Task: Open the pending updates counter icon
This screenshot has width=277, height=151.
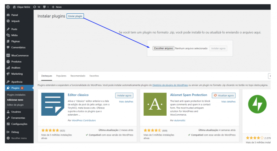Action: pos(36,7)
